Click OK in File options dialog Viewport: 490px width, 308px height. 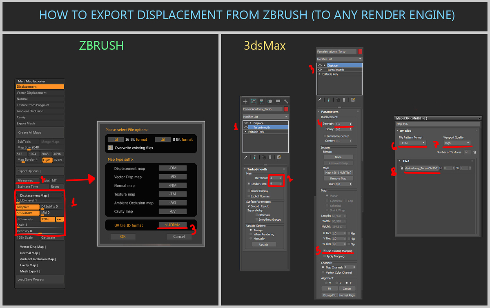coord(122,237)
